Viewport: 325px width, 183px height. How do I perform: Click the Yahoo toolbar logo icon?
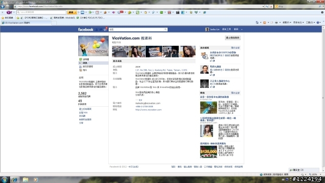[x=9, y=12]
